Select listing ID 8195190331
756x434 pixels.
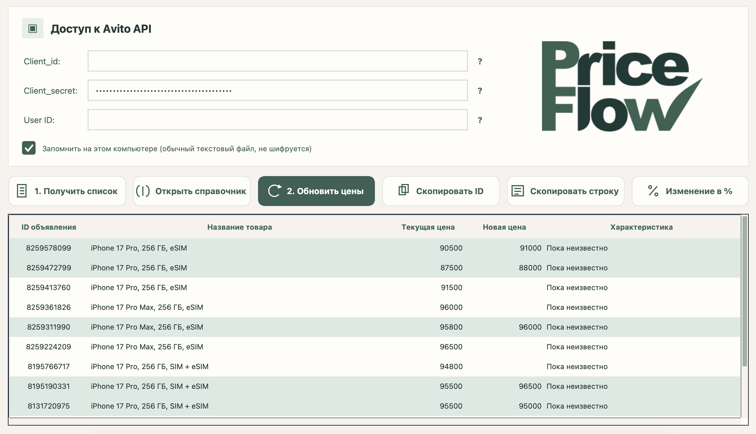pyautogui.click(x=49, y=386)
